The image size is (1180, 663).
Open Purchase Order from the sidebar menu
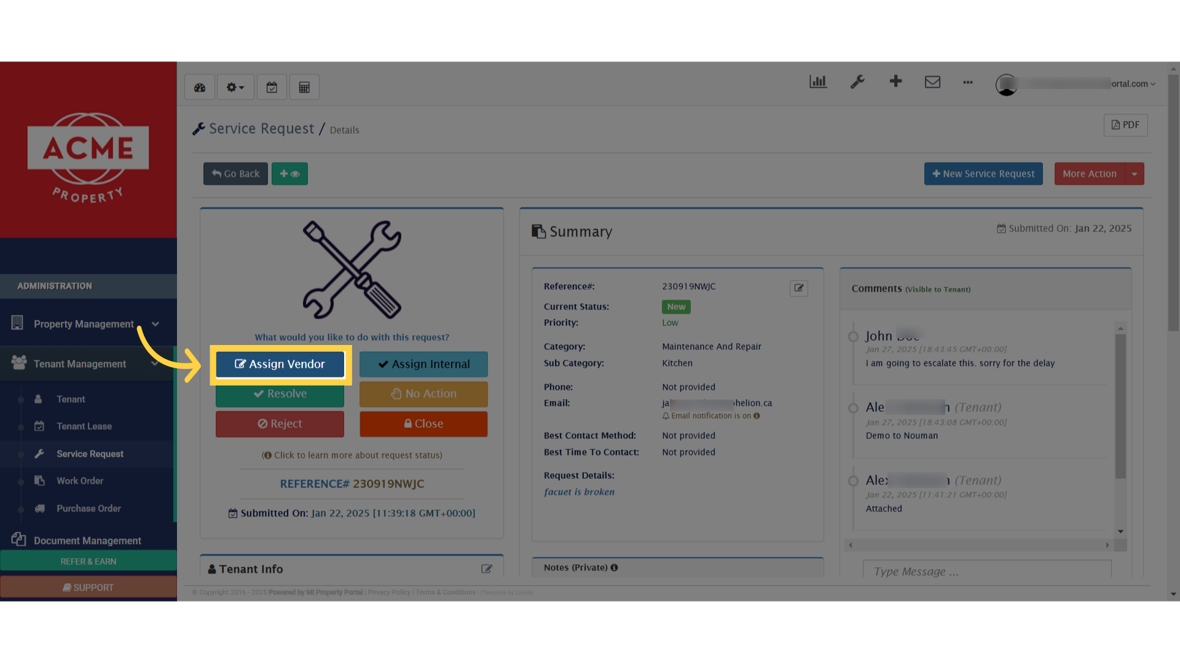pos(88,508)
